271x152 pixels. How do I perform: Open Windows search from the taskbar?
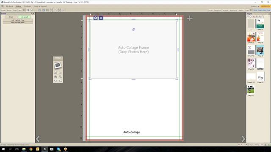pos(10,149)
